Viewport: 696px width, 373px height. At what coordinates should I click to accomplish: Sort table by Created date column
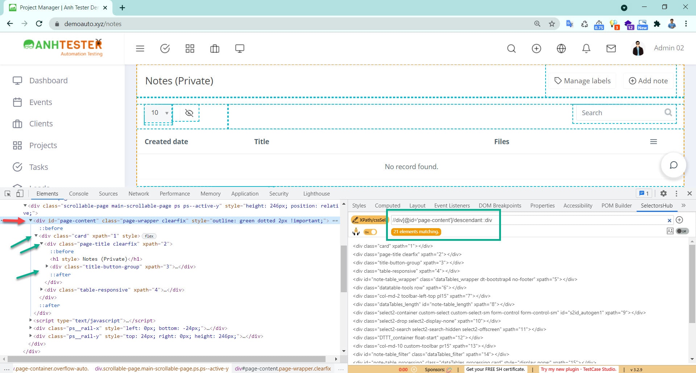click(x=166, y=142)
